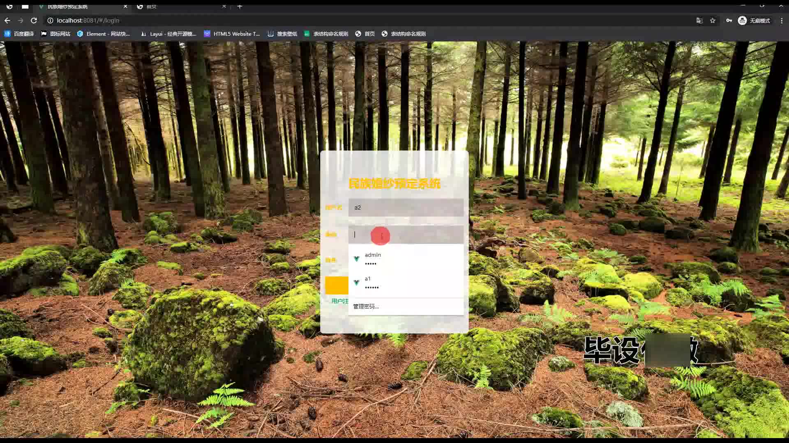This screenshot has width=789, height=443.
Task: Go back to the previous page
Action: point(7,21)
